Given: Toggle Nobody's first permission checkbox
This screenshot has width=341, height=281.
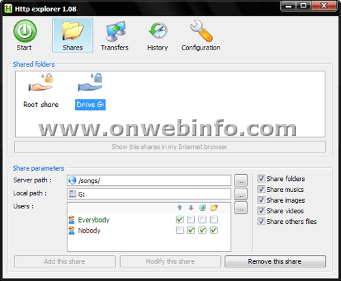Looking at the screenshot, I should (179, 231).
